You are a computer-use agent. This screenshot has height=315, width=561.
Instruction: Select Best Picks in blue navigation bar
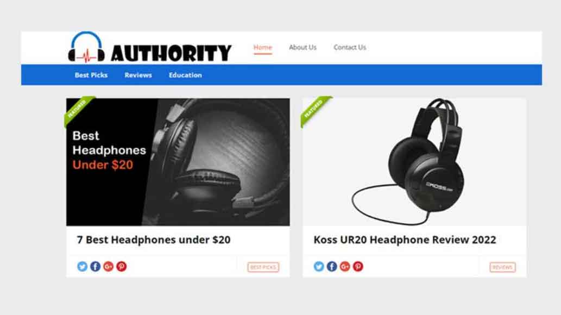click(91, 75)
